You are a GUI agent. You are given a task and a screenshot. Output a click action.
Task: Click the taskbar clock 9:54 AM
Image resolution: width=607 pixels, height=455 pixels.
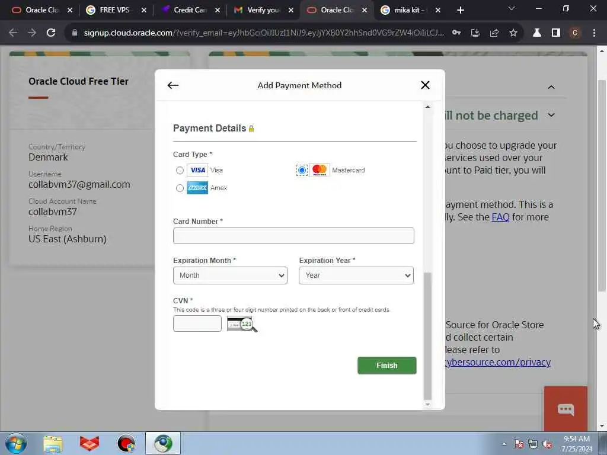tap(577, 444)
